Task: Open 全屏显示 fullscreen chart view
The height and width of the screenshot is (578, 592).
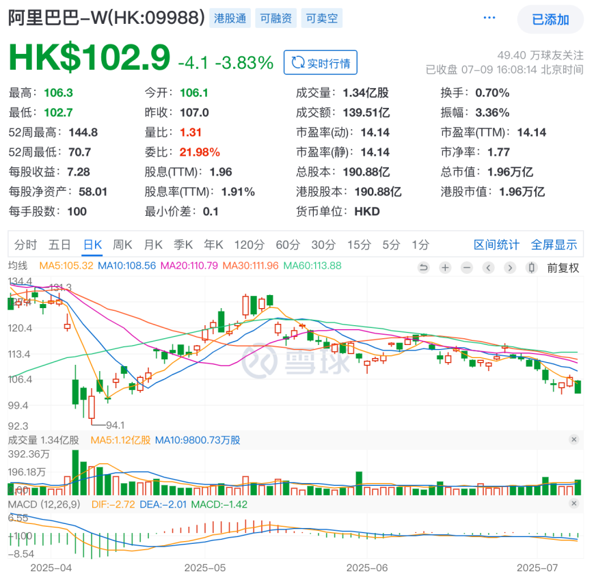Action: 554,245
